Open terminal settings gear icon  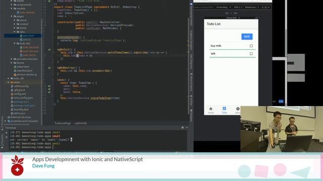(183, 128)
